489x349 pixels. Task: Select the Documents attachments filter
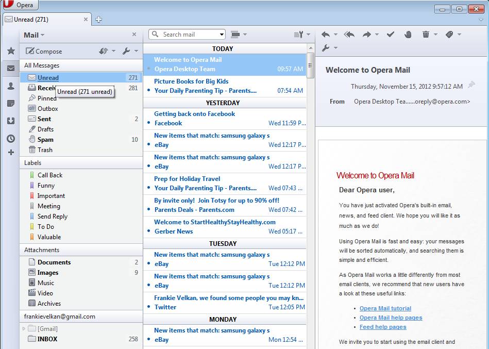tap(81, 262)
